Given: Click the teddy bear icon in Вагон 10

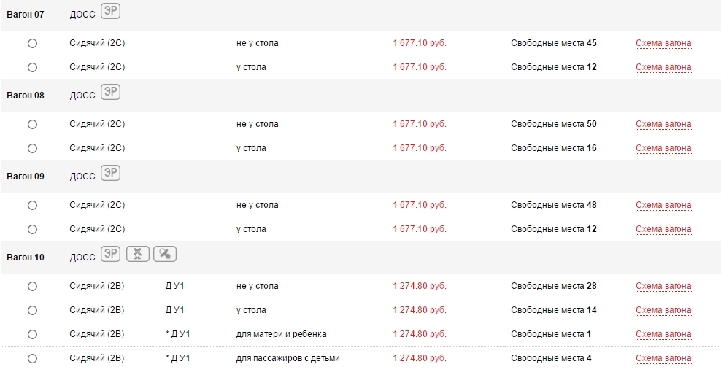Looking at the screenshot, I should point(138,254).
